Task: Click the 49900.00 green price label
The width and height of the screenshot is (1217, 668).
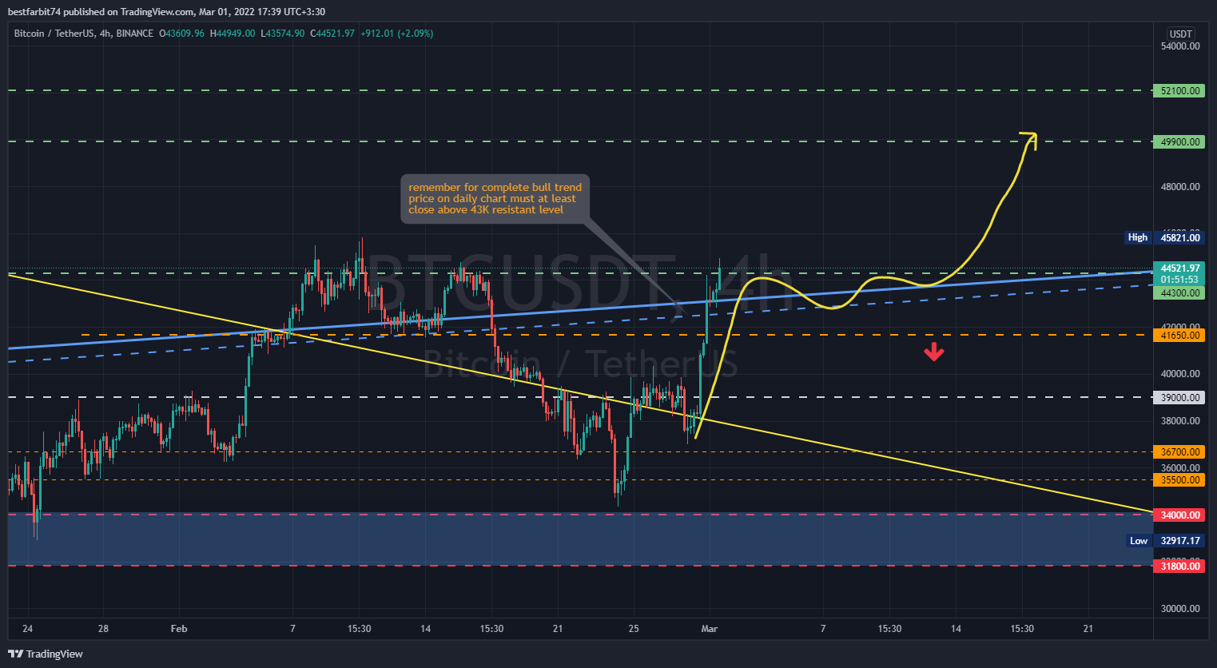Action: (x=1179, y=142)
